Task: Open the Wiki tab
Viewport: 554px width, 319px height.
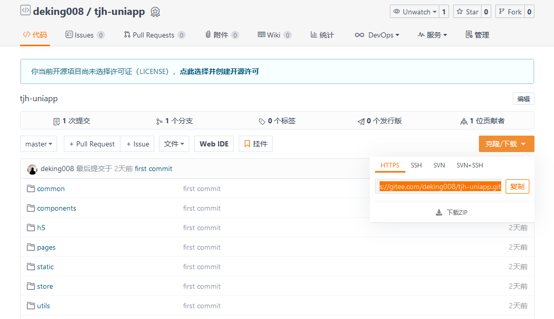Action: click(x=274, y=35)
